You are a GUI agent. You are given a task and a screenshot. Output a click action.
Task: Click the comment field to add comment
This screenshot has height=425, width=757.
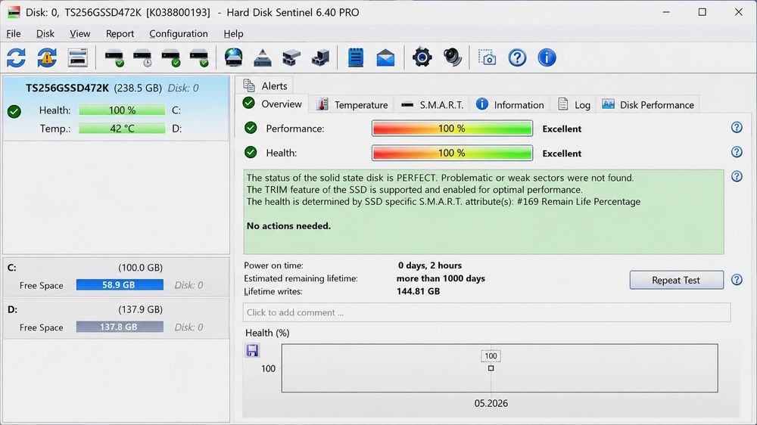point(487,312)
